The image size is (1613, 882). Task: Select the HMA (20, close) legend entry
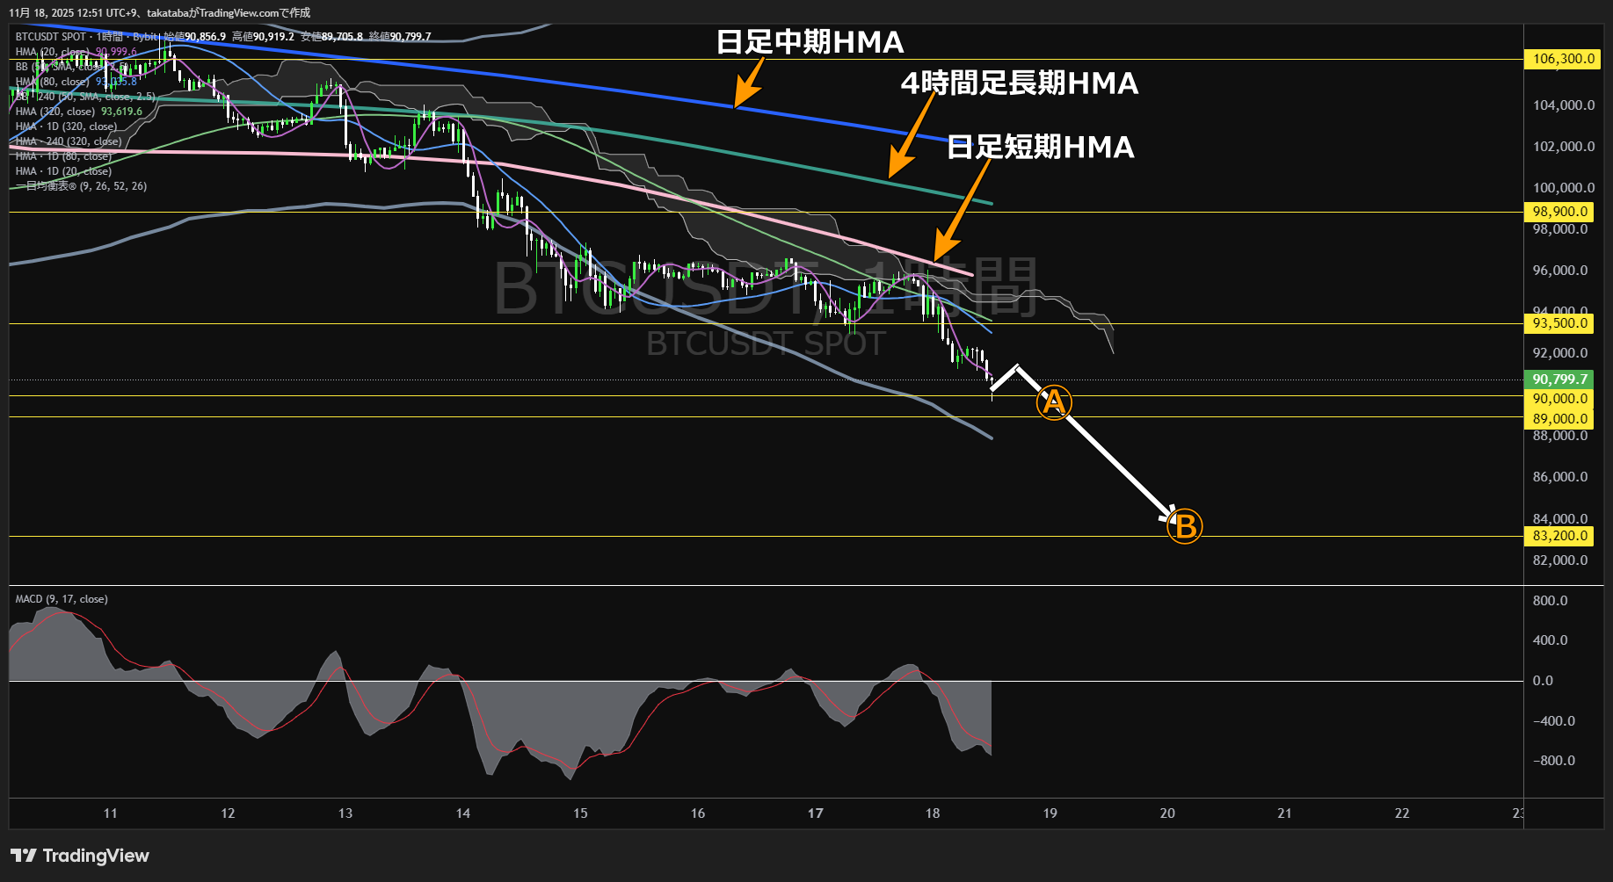click(x=53, y=53)
